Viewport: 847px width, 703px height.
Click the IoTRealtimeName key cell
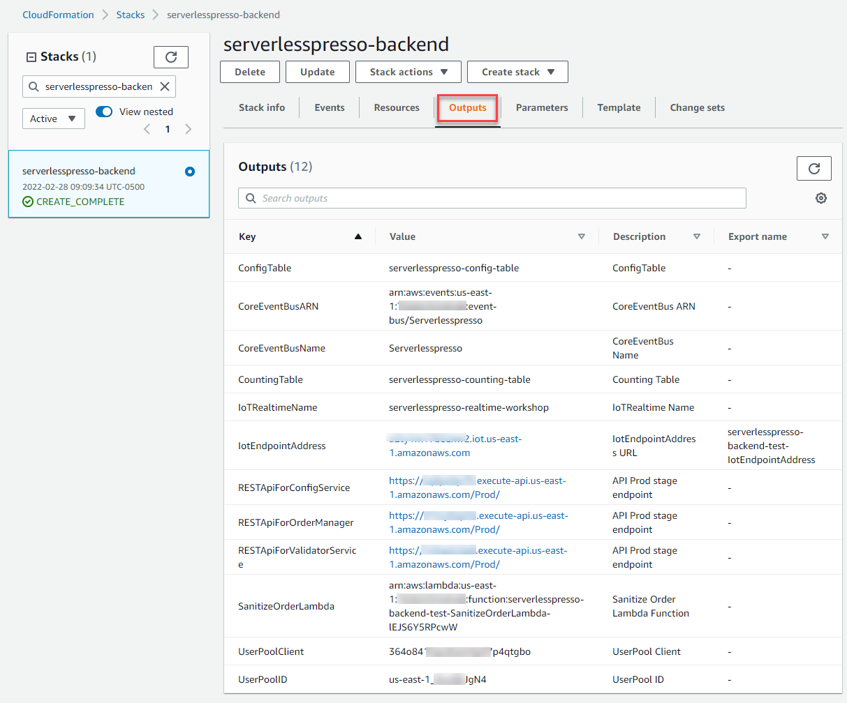tap(278, 407)
